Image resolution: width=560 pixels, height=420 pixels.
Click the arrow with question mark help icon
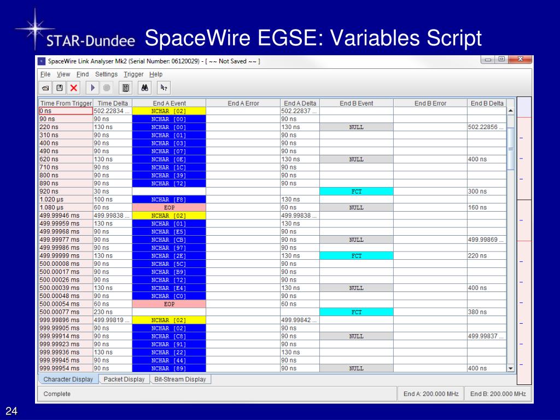164,88
